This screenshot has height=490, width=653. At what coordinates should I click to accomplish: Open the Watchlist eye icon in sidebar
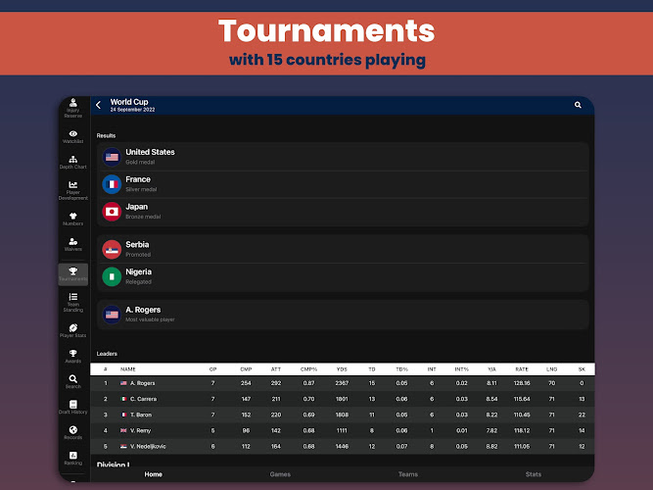pyautogui.click(x=72, y=135)
